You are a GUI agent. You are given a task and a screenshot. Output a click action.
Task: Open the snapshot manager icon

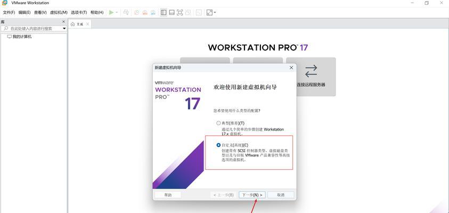click(x=153, y=12)
